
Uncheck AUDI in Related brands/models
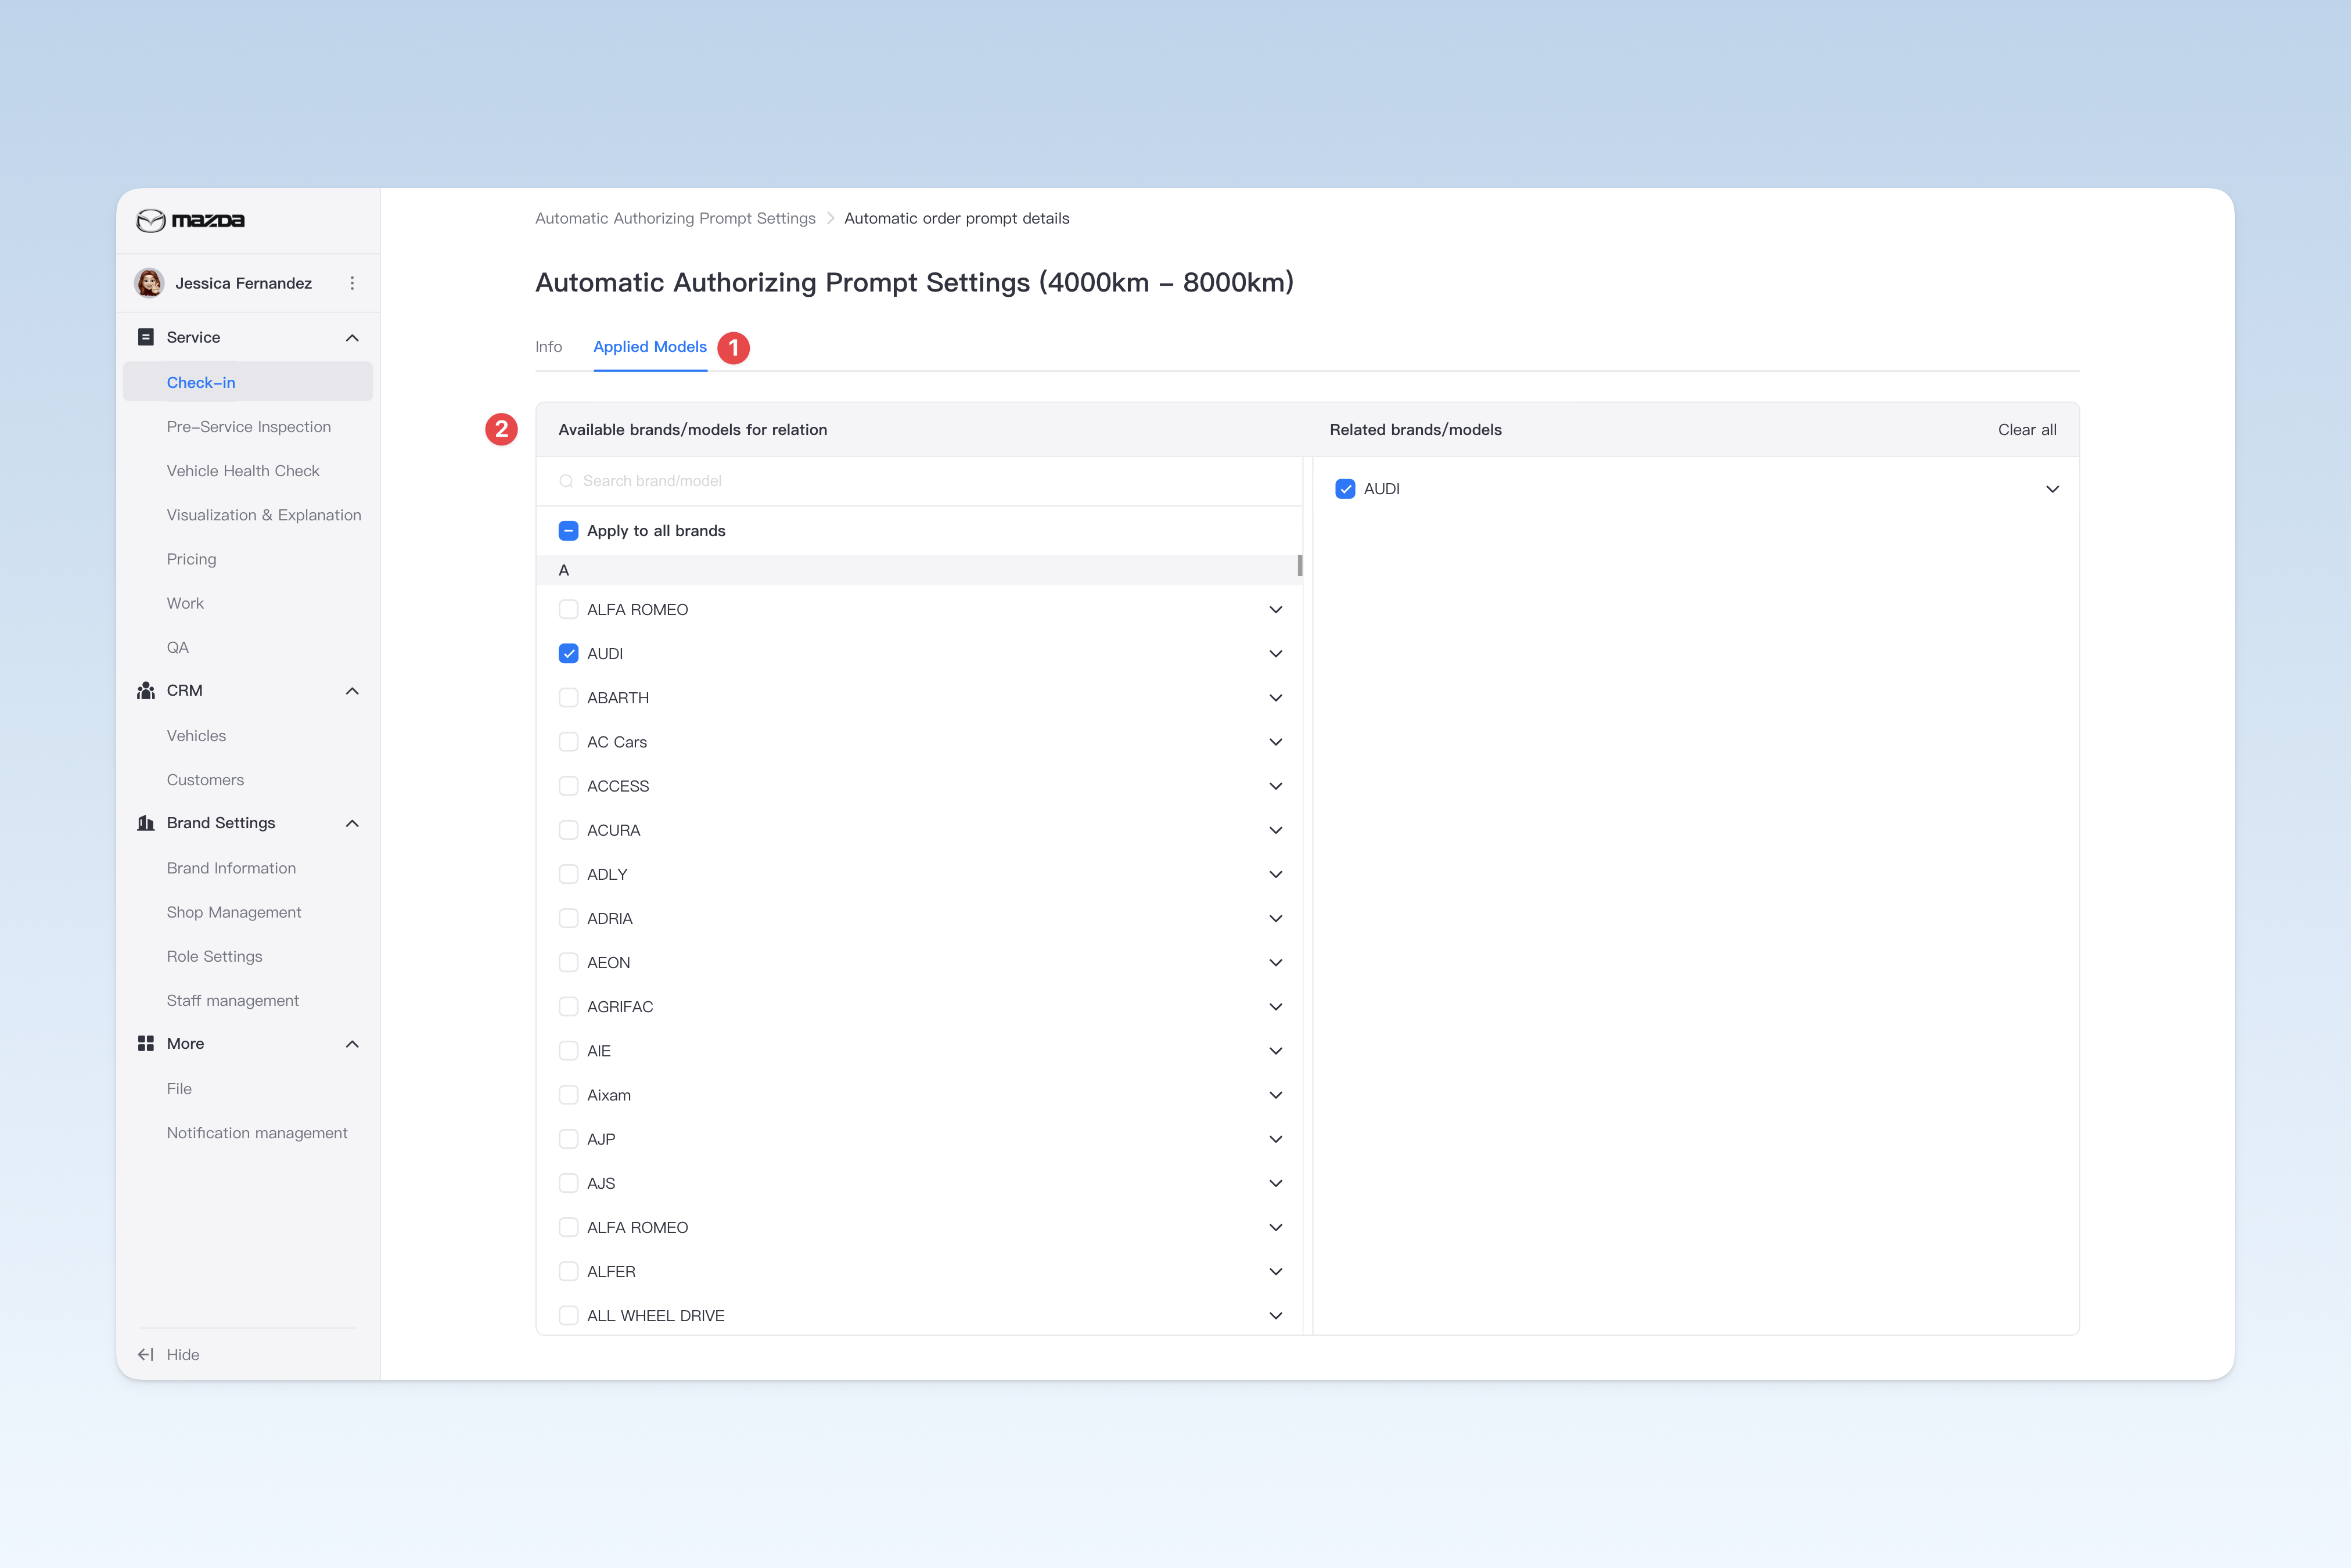coord(1345,489)
